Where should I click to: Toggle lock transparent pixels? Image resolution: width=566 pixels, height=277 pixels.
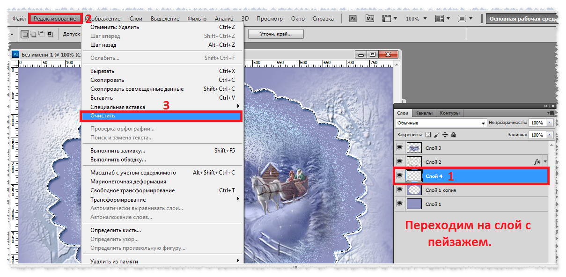428,135
